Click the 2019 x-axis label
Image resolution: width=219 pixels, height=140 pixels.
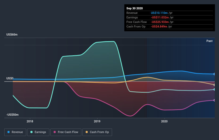pos(97,121)
